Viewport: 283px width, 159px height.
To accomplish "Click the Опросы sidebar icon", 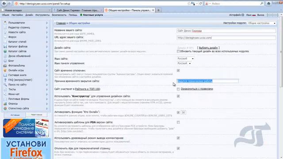I will coord(5,104).
